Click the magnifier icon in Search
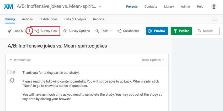 [200, 31]
